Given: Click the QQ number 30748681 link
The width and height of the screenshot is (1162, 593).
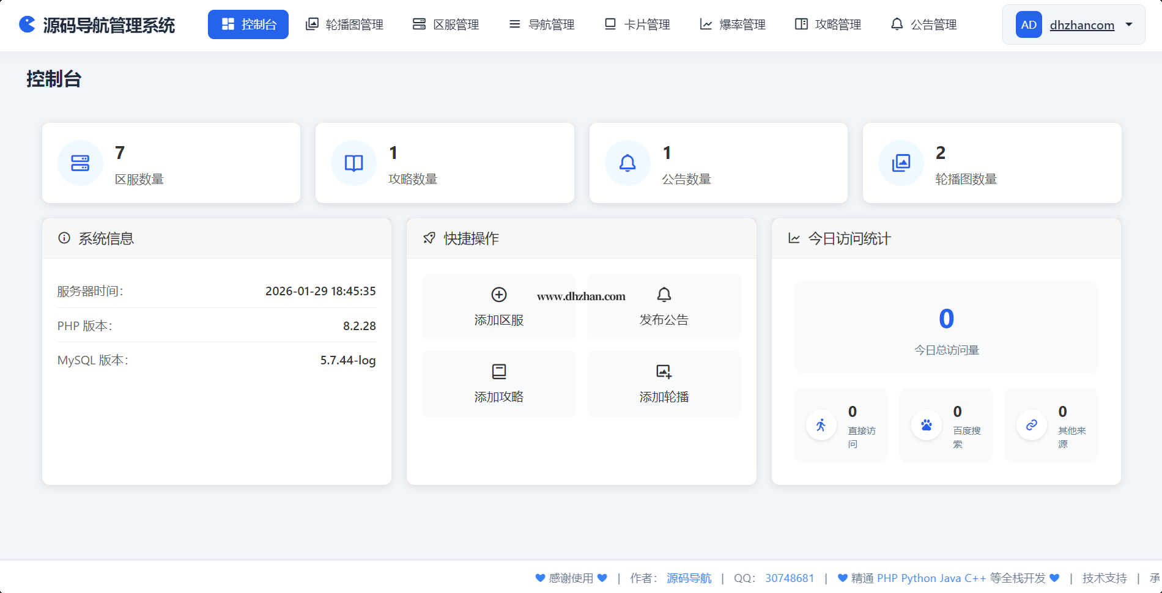Looking at the screenshot, I should click(790, 578).
